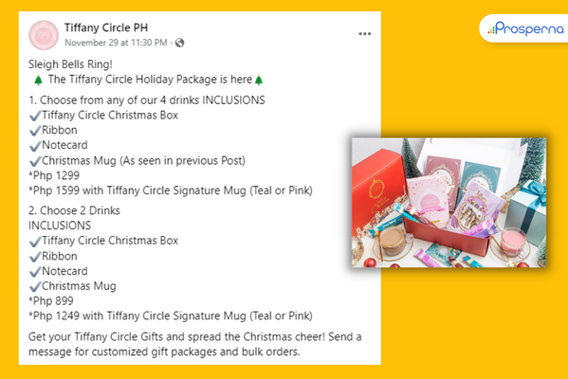Viewport: 568px width, 379px height.
Task: Click the first Tiffany Circle Christmas Box checkmark
Action: tap(35, 116)
